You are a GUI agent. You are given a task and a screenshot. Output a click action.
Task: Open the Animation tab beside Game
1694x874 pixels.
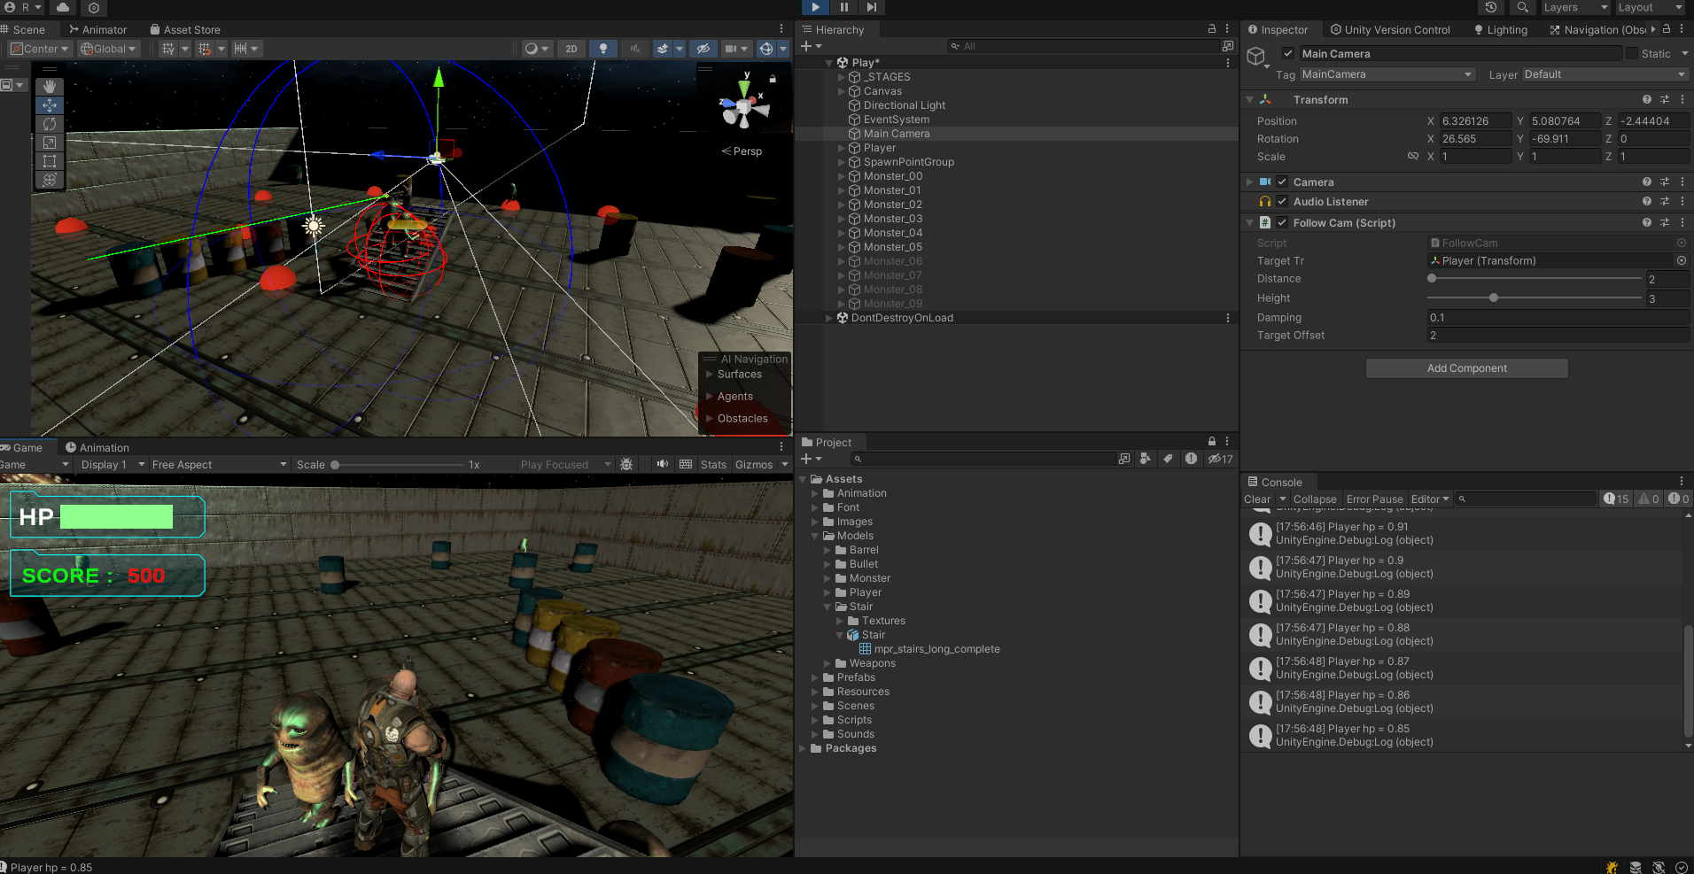pos(97,447)
